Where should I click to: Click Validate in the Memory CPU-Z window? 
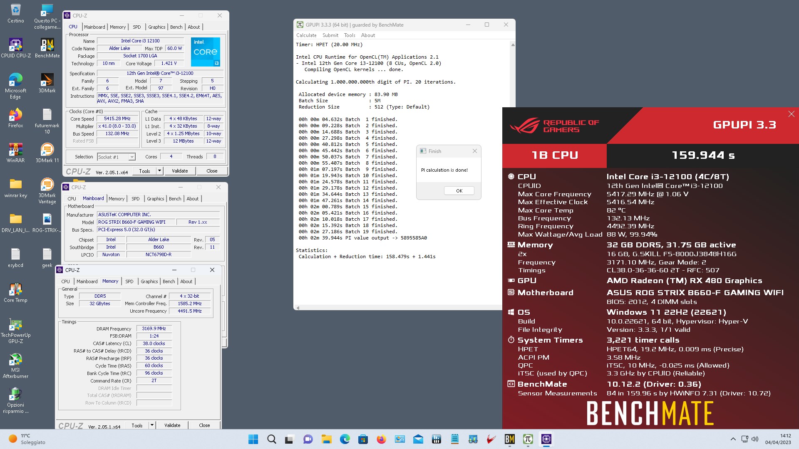tap(172, 425)
